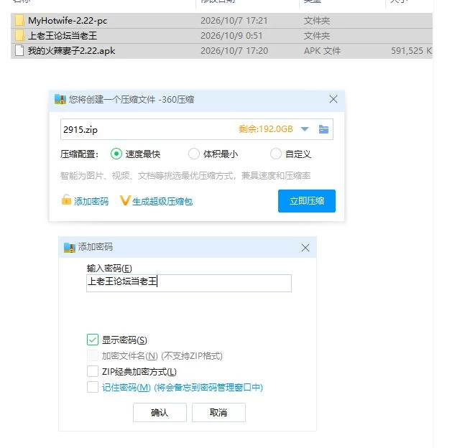Click the 剩余:192.0GB free-space text
This screenshot has height=448, width=465.
click(x=266, y=129)
